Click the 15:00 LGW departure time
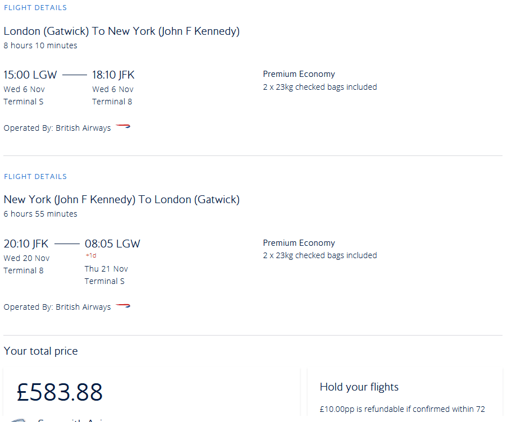The height and width of the screenshot is (422, 507). pos(30,75)
